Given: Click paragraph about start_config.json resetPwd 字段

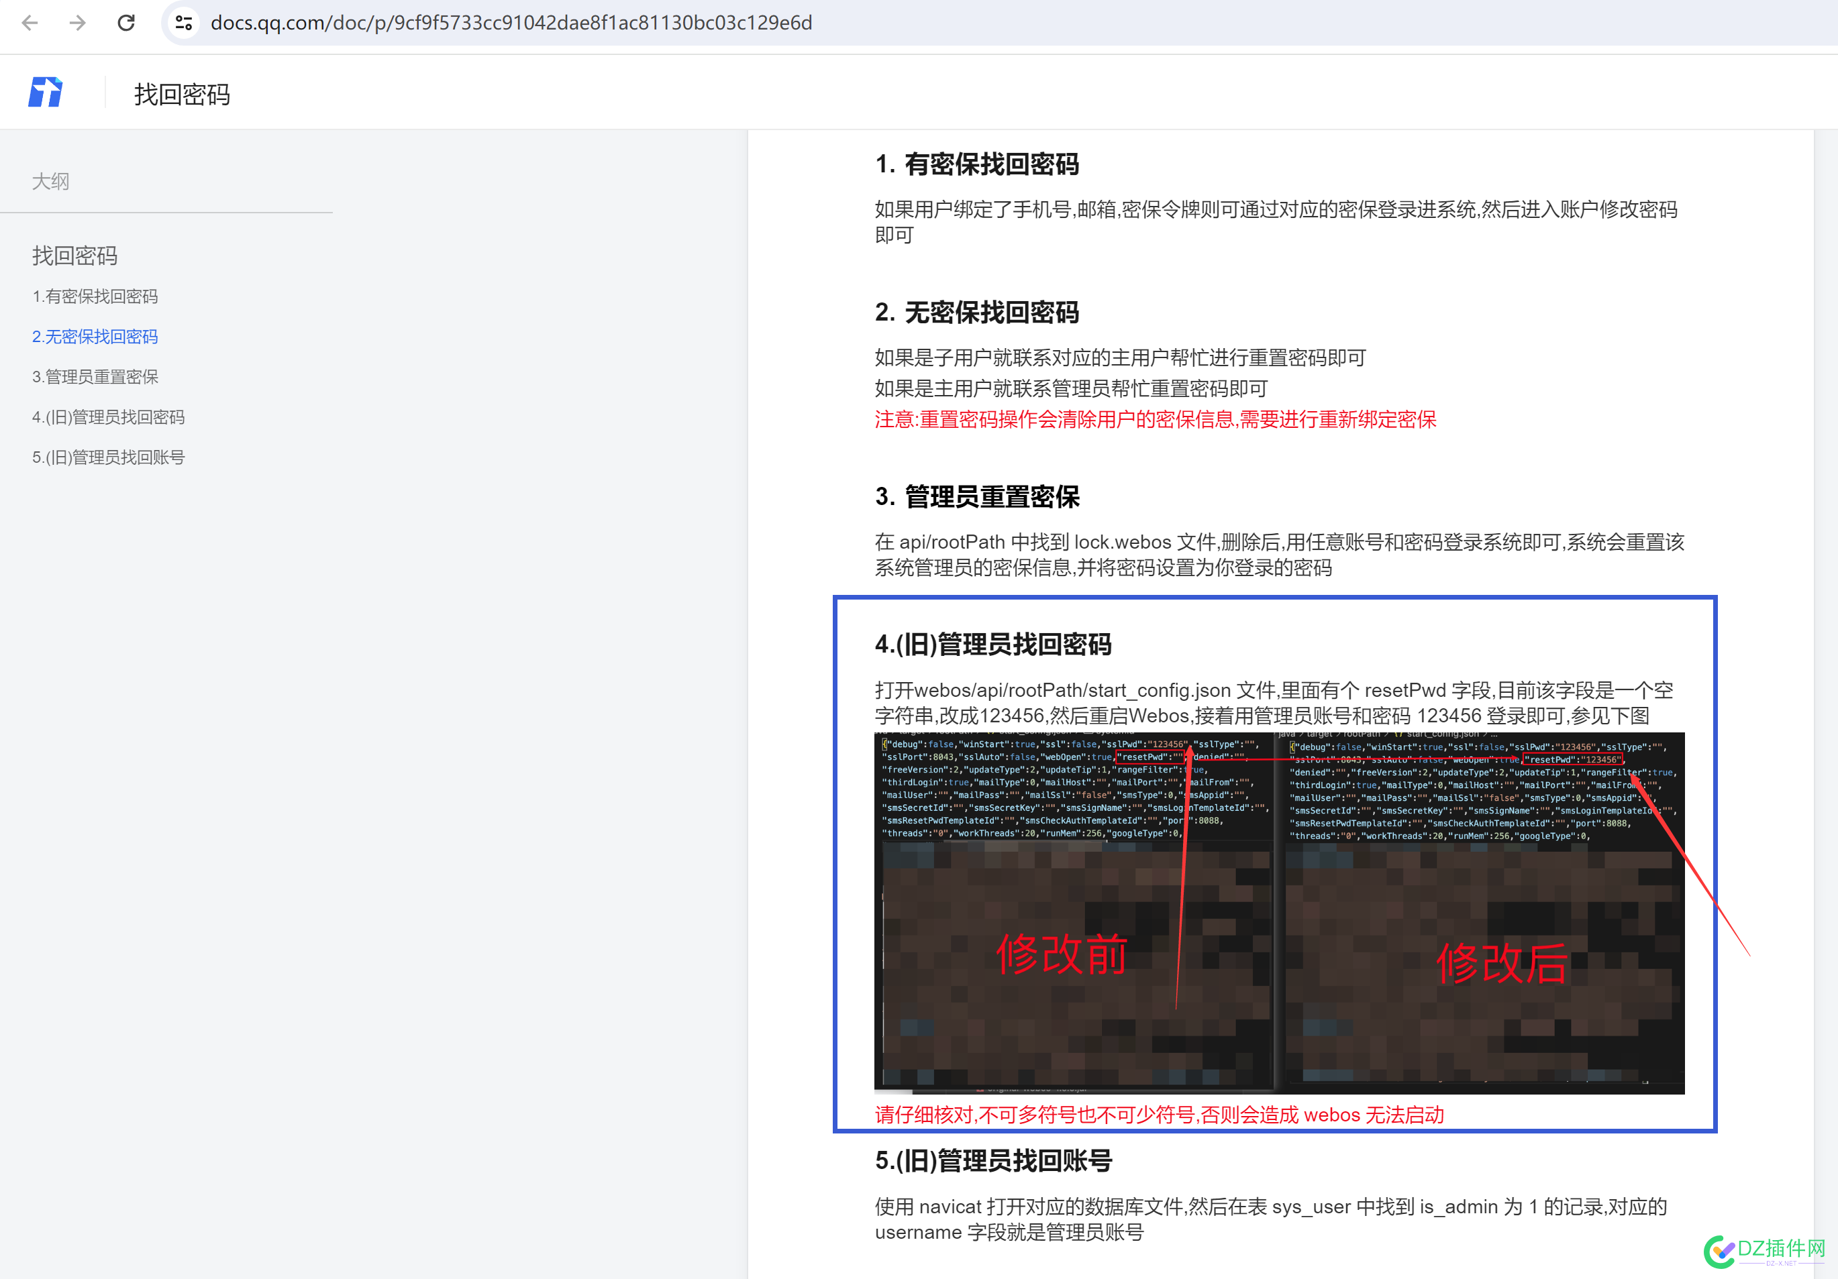Looking at the screenshot, I should pos(1274,703).
